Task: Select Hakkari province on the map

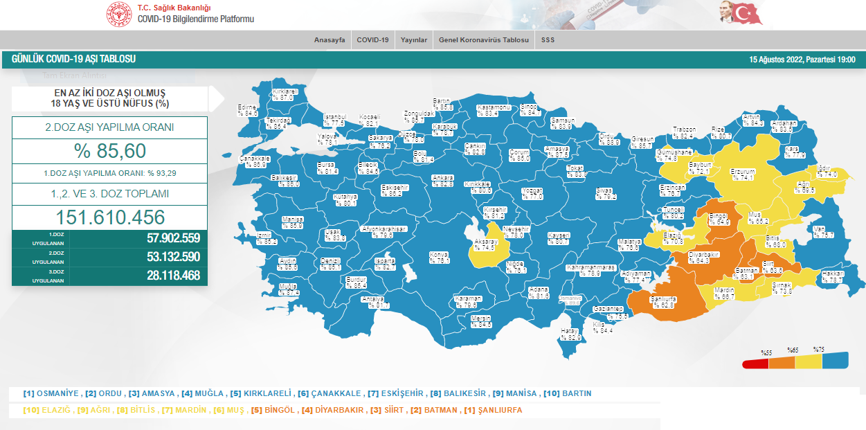Action: (832, 276)
